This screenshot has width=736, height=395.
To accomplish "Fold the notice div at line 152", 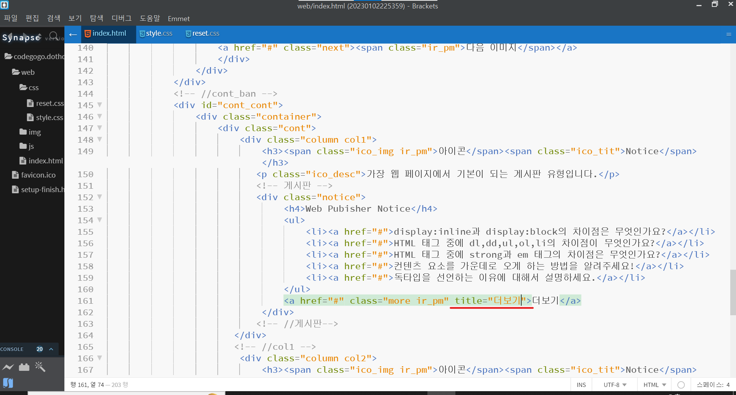I will [x=100, y=197].
